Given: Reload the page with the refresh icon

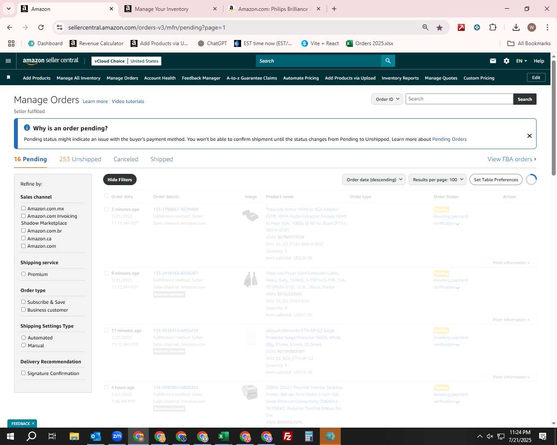Looking at the screenshot, I should pyautogui.click(x=41, y=27).
